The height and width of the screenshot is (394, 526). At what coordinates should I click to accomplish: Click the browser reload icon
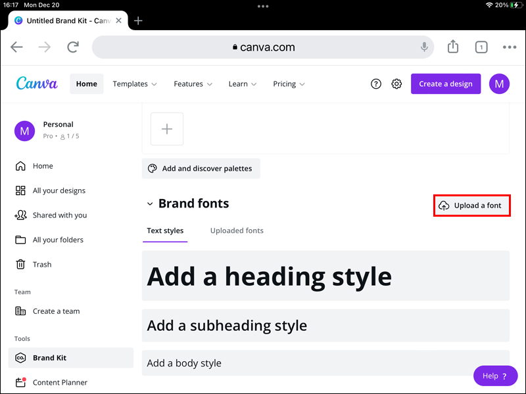click(x=73, y=47)
